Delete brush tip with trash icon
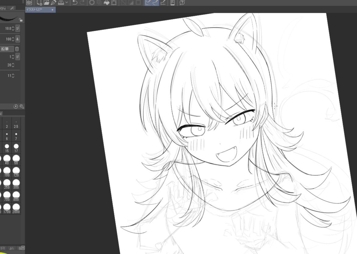 coord(17,49)
